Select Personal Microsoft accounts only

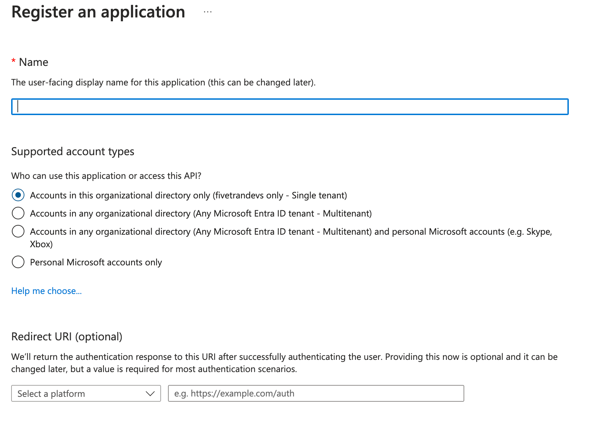click(x=18, y=262)
